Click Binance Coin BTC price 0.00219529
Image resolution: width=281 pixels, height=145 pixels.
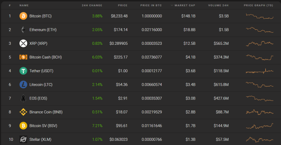152,112
